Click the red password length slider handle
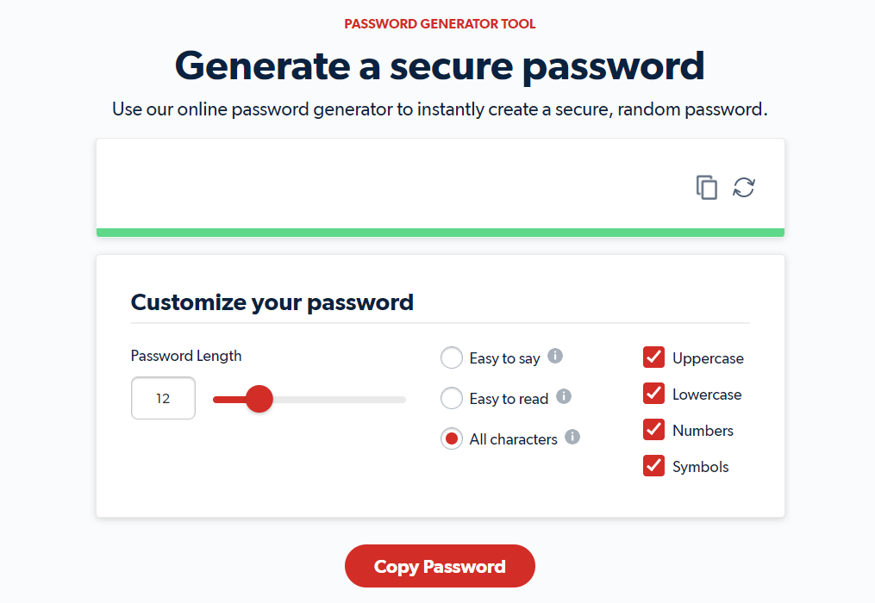The width and height of the screenshot is (875, 603). [x=259, y=399]
